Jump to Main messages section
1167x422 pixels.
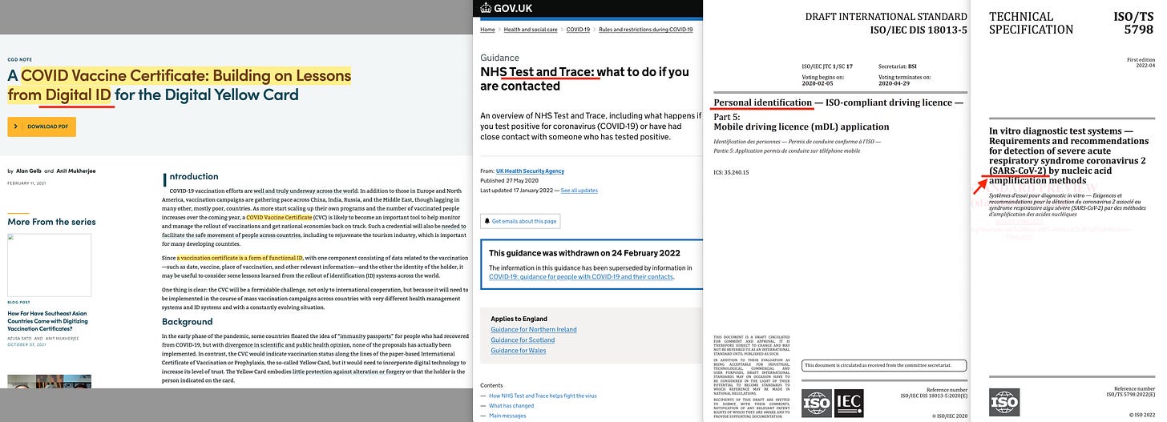[x=507, y=416]
